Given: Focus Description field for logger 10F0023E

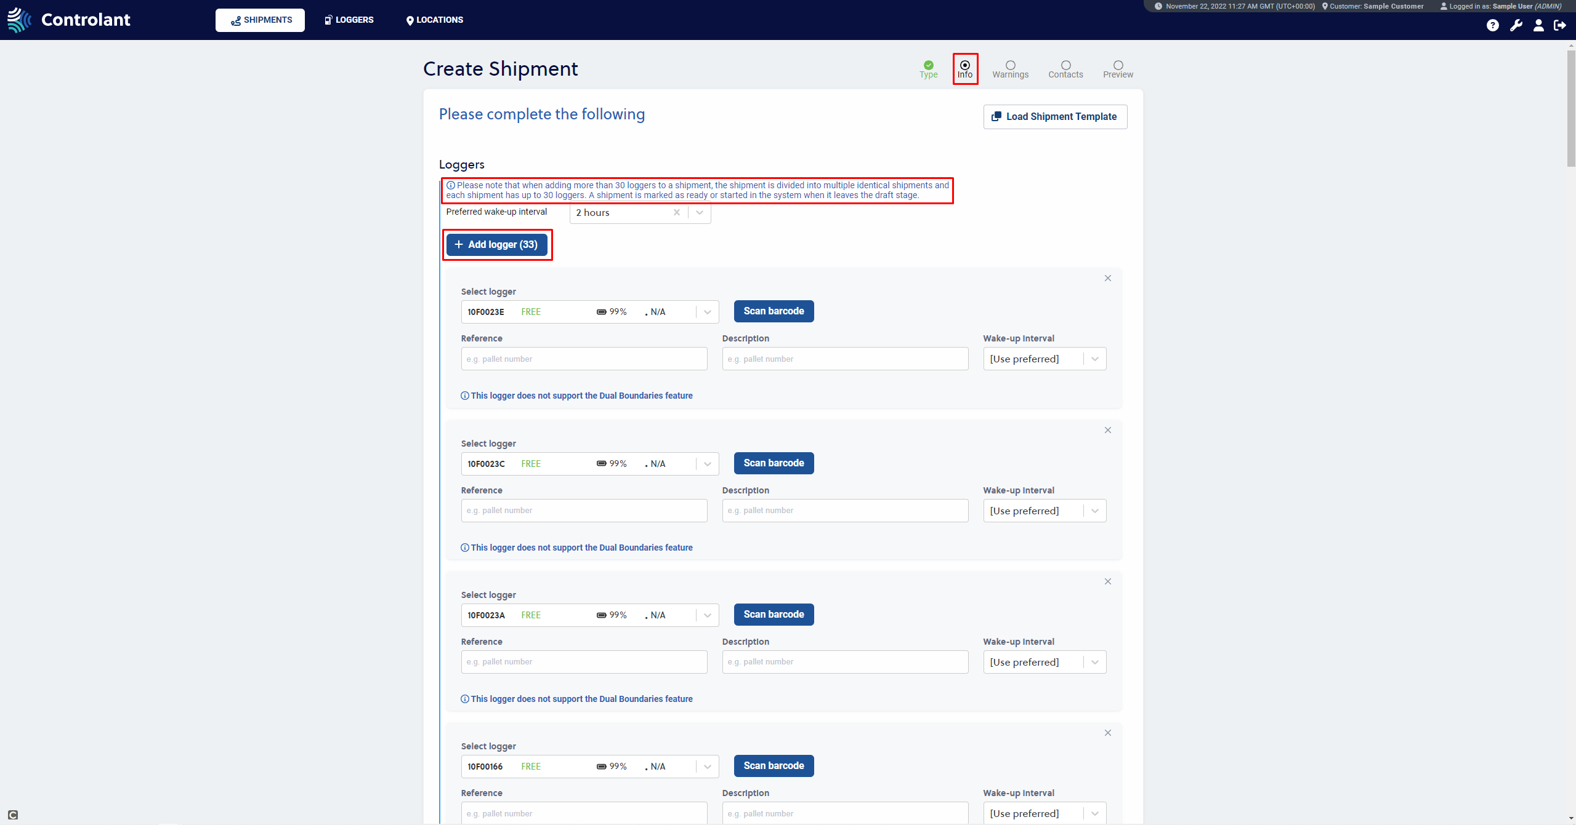Looking at the screenshot, I should pos(845,359).
